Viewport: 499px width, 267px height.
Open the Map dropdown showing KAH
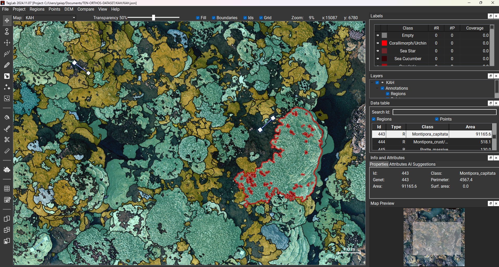tap(51, 18)
